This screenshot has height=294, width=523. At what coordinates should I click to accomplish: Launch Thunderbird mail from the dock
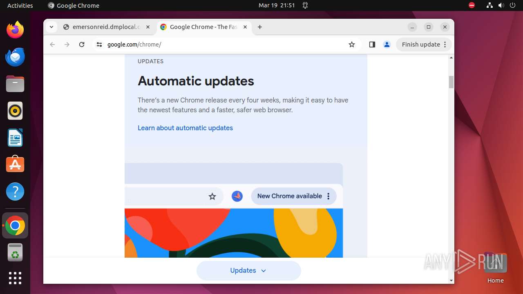[15, 57]
